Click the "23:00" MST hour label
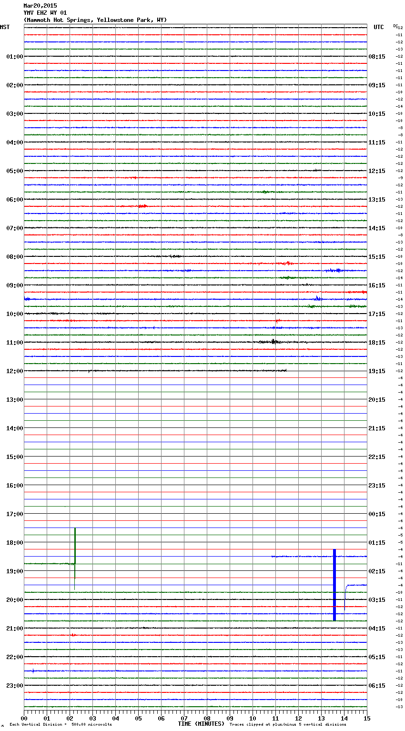Screen dimensions: 405x731 pos(15,686)
